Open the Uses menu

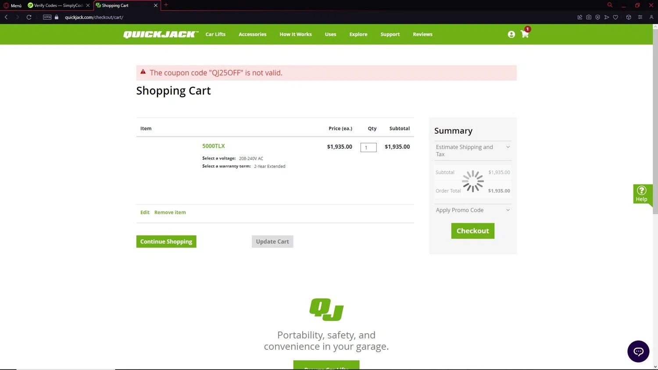pos(330,34)
